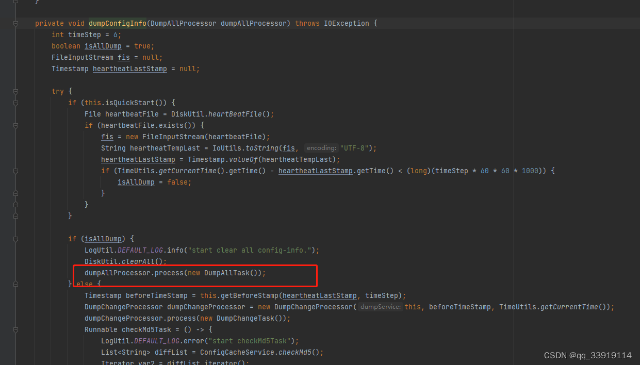Click the underlined heartheatLastStamp variable
This screenshot has width=640, height=365.
[x=129, y=69]
